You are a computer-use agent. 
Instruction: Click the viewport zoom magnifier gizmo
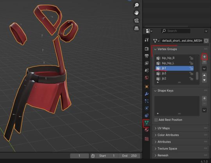[x=136, y=5]
